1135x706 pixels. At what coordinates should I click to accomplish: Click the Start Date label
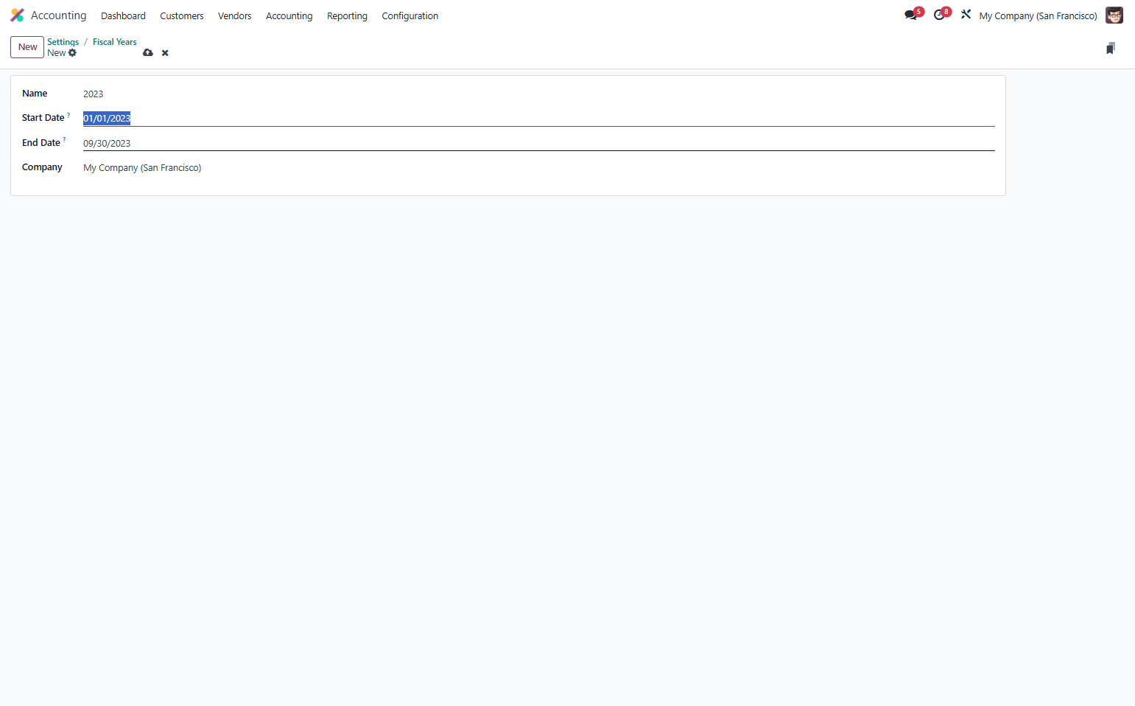click(43, 118)
